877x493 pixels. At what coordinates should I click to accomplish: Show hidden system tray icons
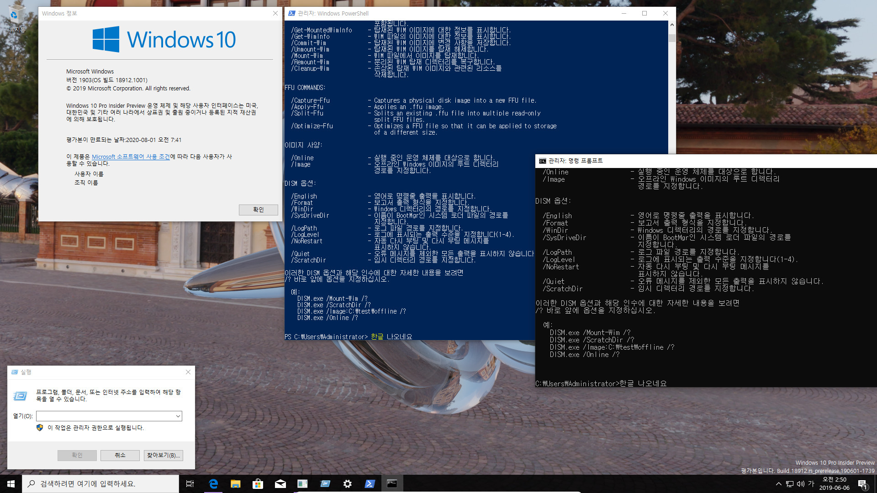click(779, 484)
